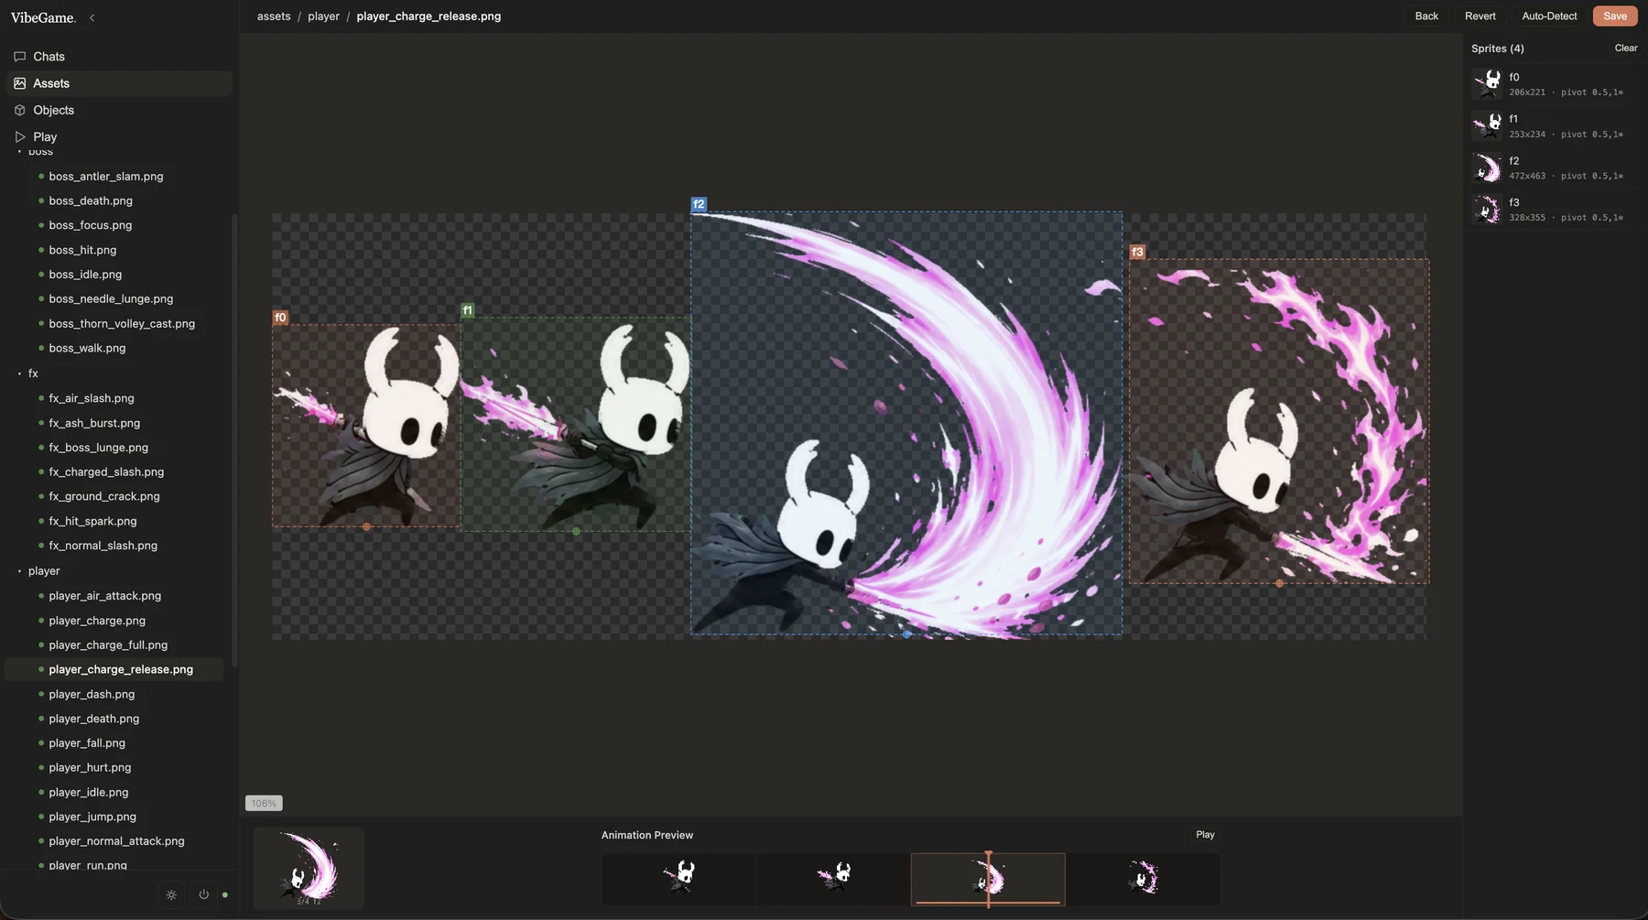
Task: Select boss_focus.png in the asset tree
Action: coord(91,225)
